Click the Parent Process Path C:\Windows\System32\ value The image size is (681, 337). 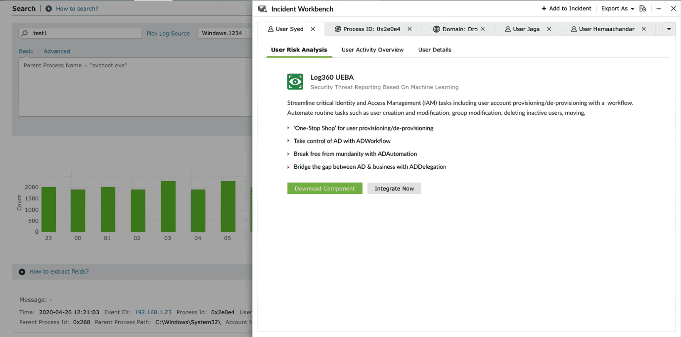(188, 322)
